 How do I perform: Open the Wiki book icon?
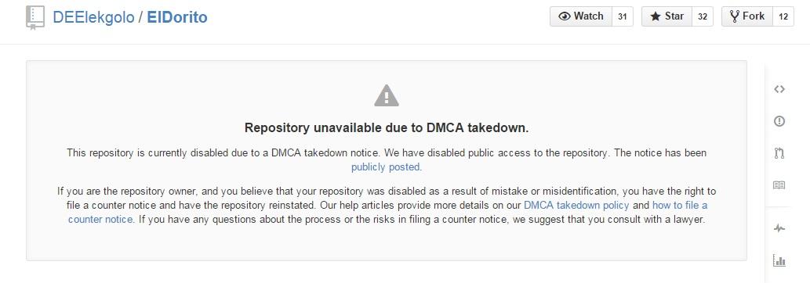(779, 185)
